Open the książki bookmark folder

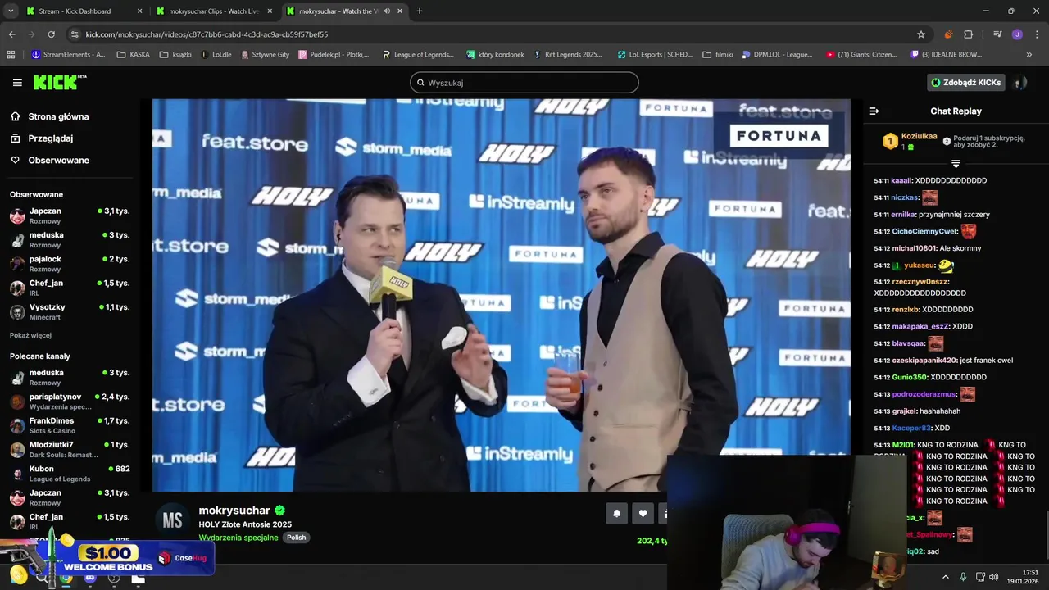click(x=175, y=55)
